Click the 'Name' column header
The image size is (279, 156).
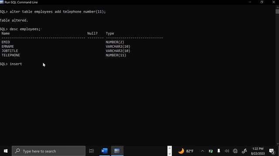tap(6, 33)
